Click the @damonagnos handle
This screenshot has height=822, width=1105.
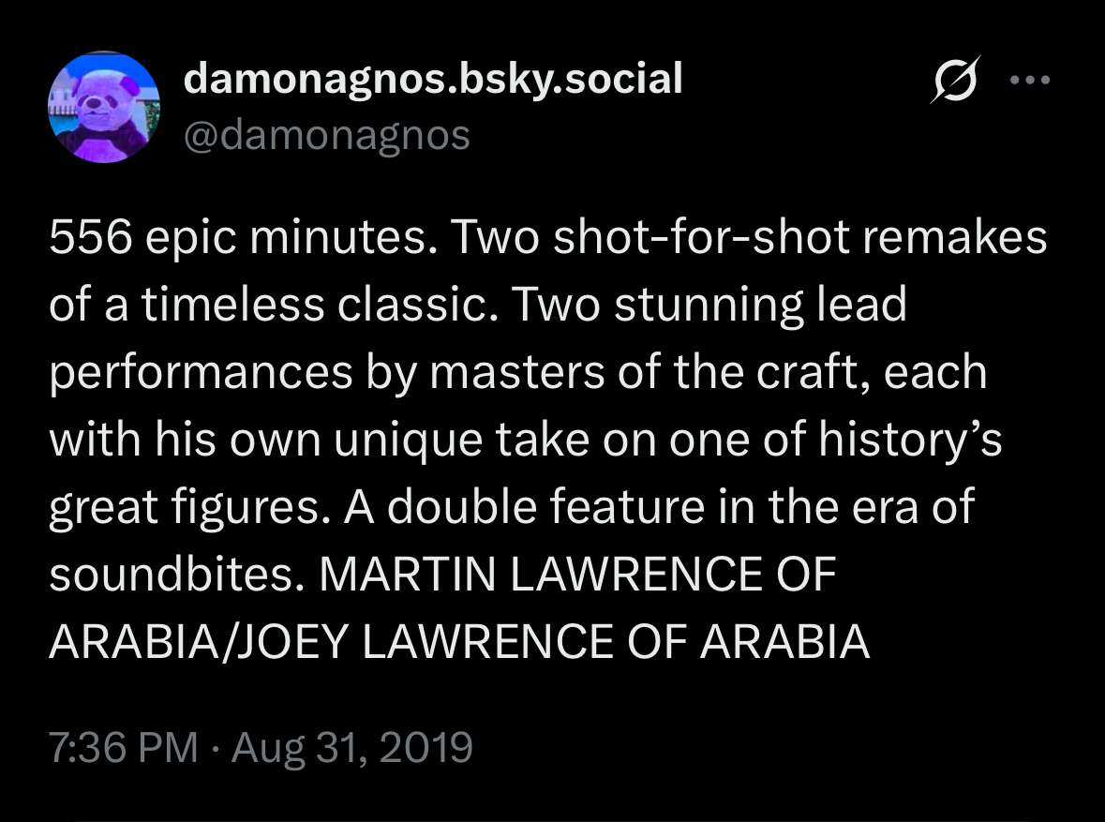coord(327,135)
